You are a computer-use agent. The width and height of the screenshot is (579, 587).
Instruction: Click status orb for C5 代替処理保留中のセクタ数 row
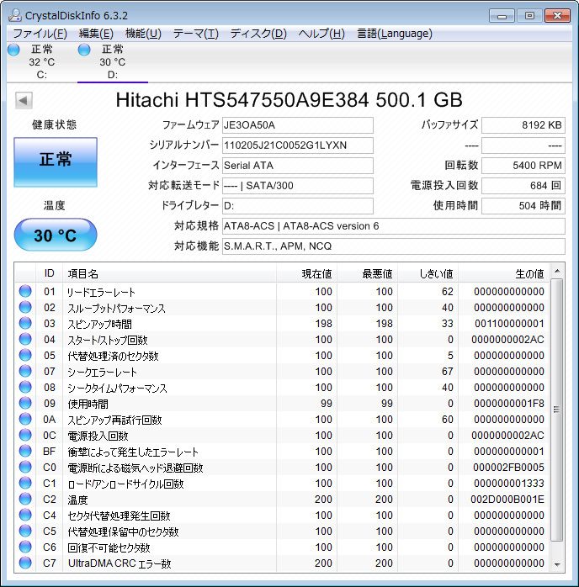coord(25,531)
